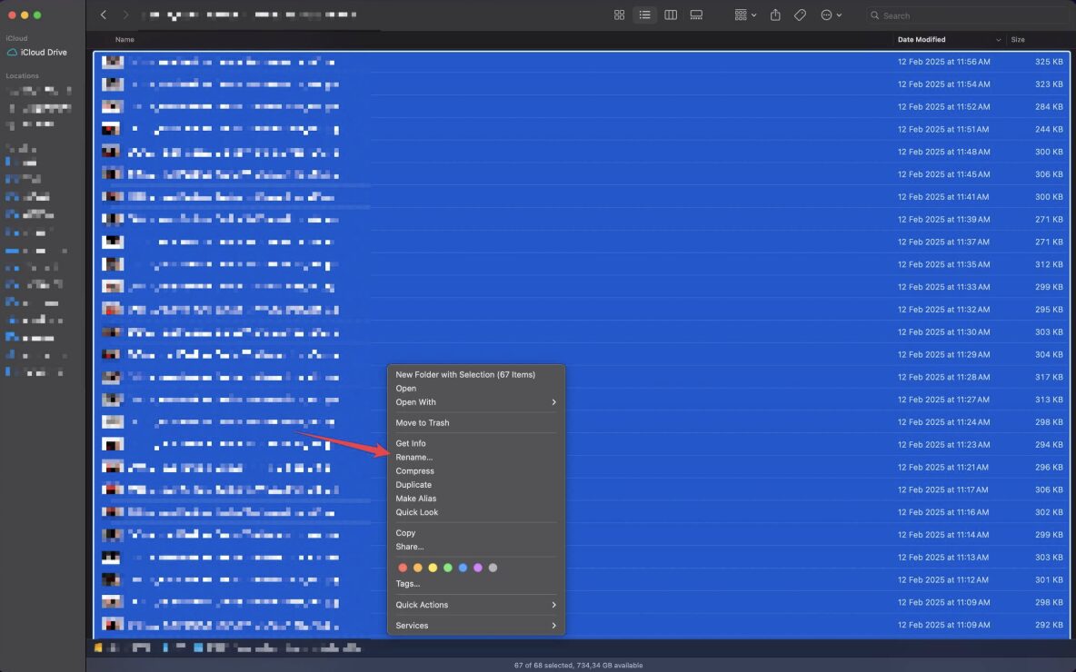The image size is (1076, 672).
Task: Open the Group By toolbar dropdown
Action: click(x=745, y=15)
